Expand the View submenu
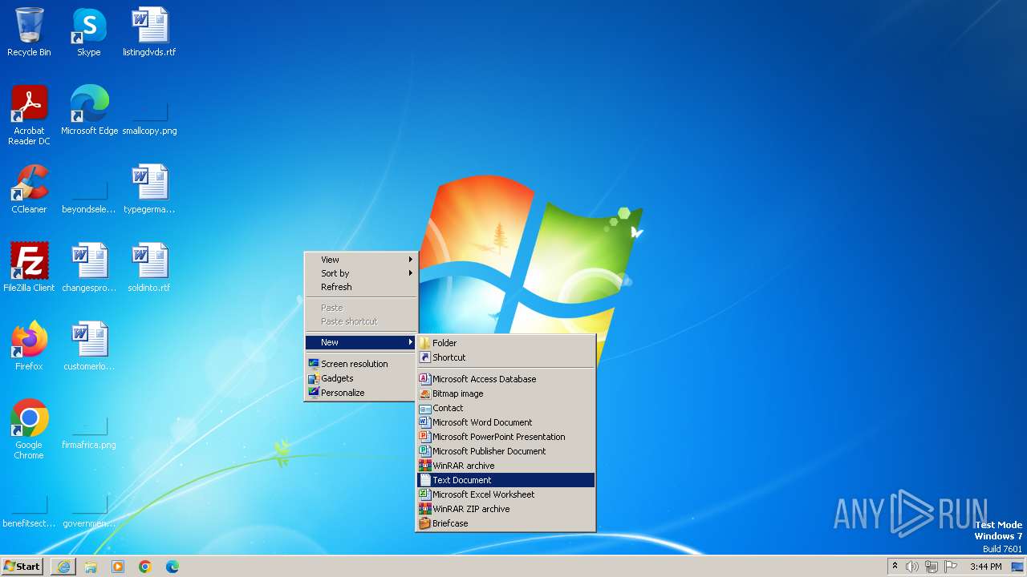Viewport: 1027px width, 577px height. point(361,260)
